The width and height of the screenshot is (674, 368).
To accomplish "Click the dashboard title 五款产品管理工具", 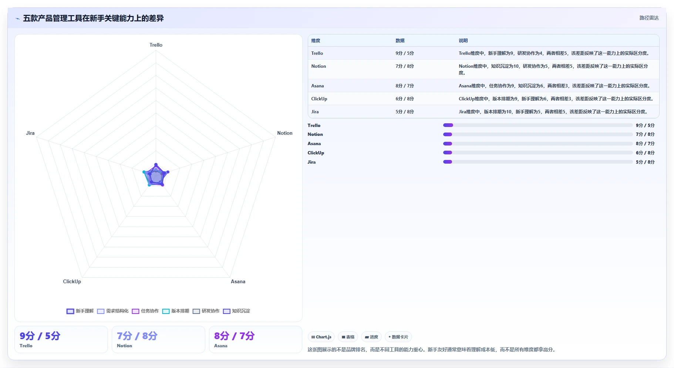I will point(93,19).
